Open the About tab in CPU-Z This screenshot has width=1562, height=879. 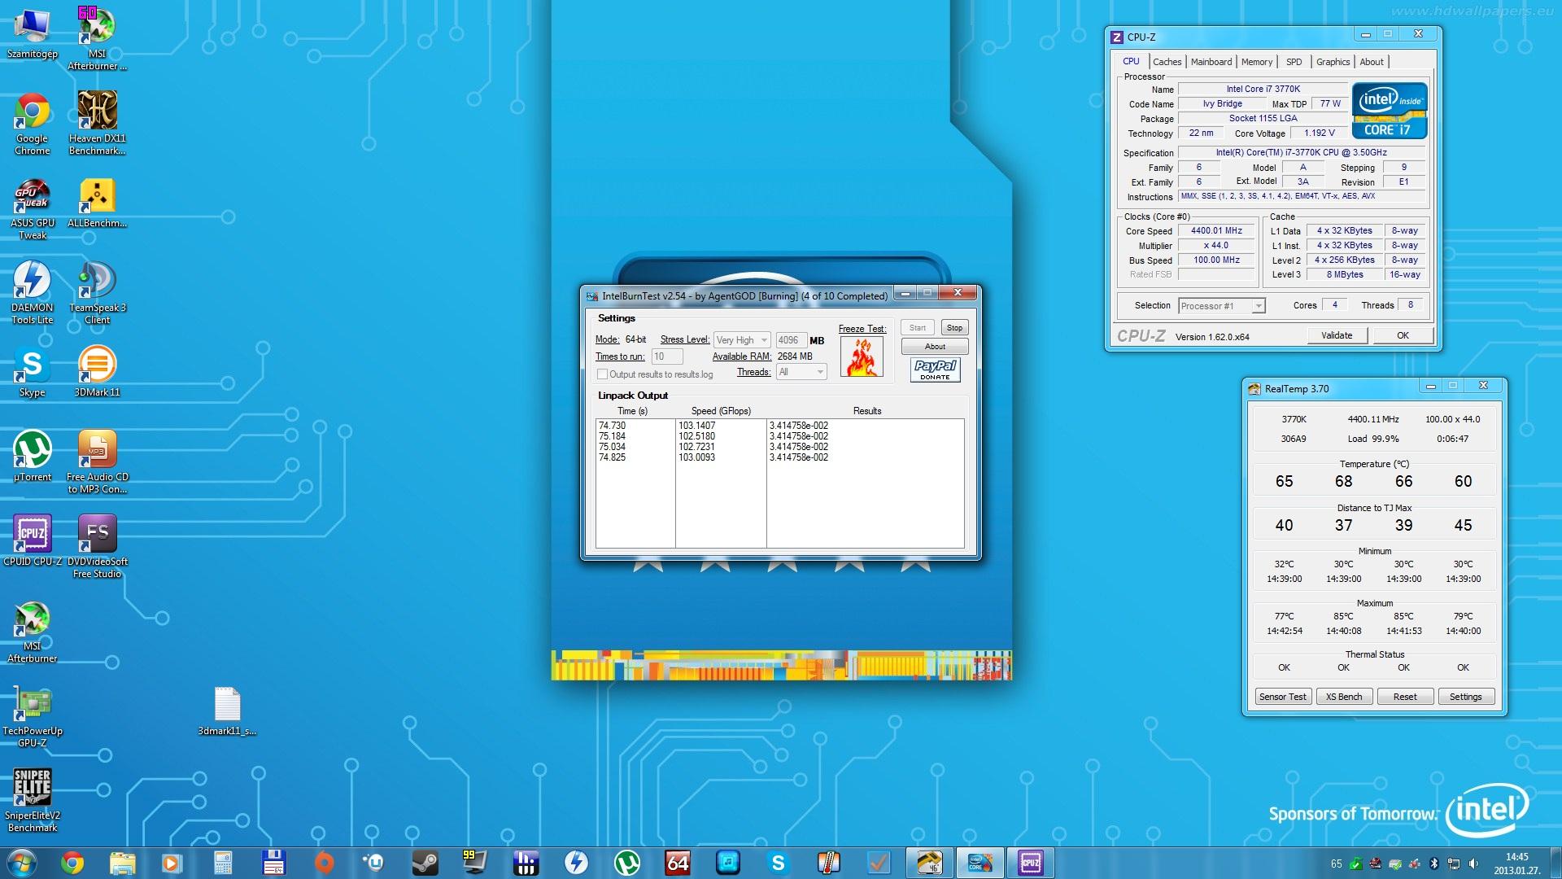1372,62
